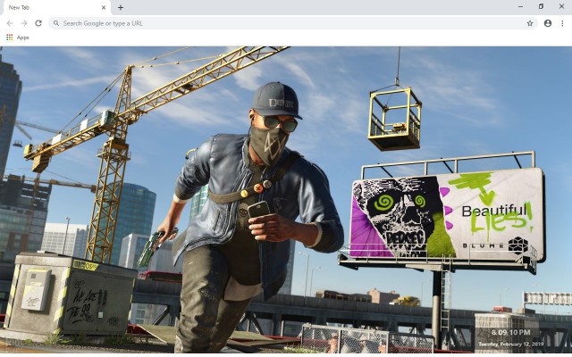This screenshot has width=572, height=357.
Task: Minimize the Chrome window
Action: tap(520, 6)
